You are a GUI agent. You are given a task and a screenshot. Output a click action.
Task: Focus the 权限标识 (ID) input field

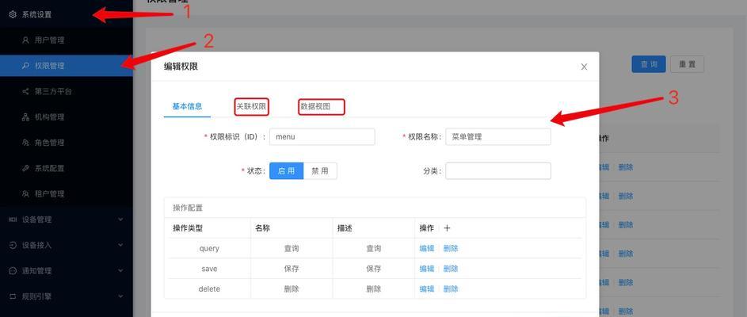click(322, 137)
